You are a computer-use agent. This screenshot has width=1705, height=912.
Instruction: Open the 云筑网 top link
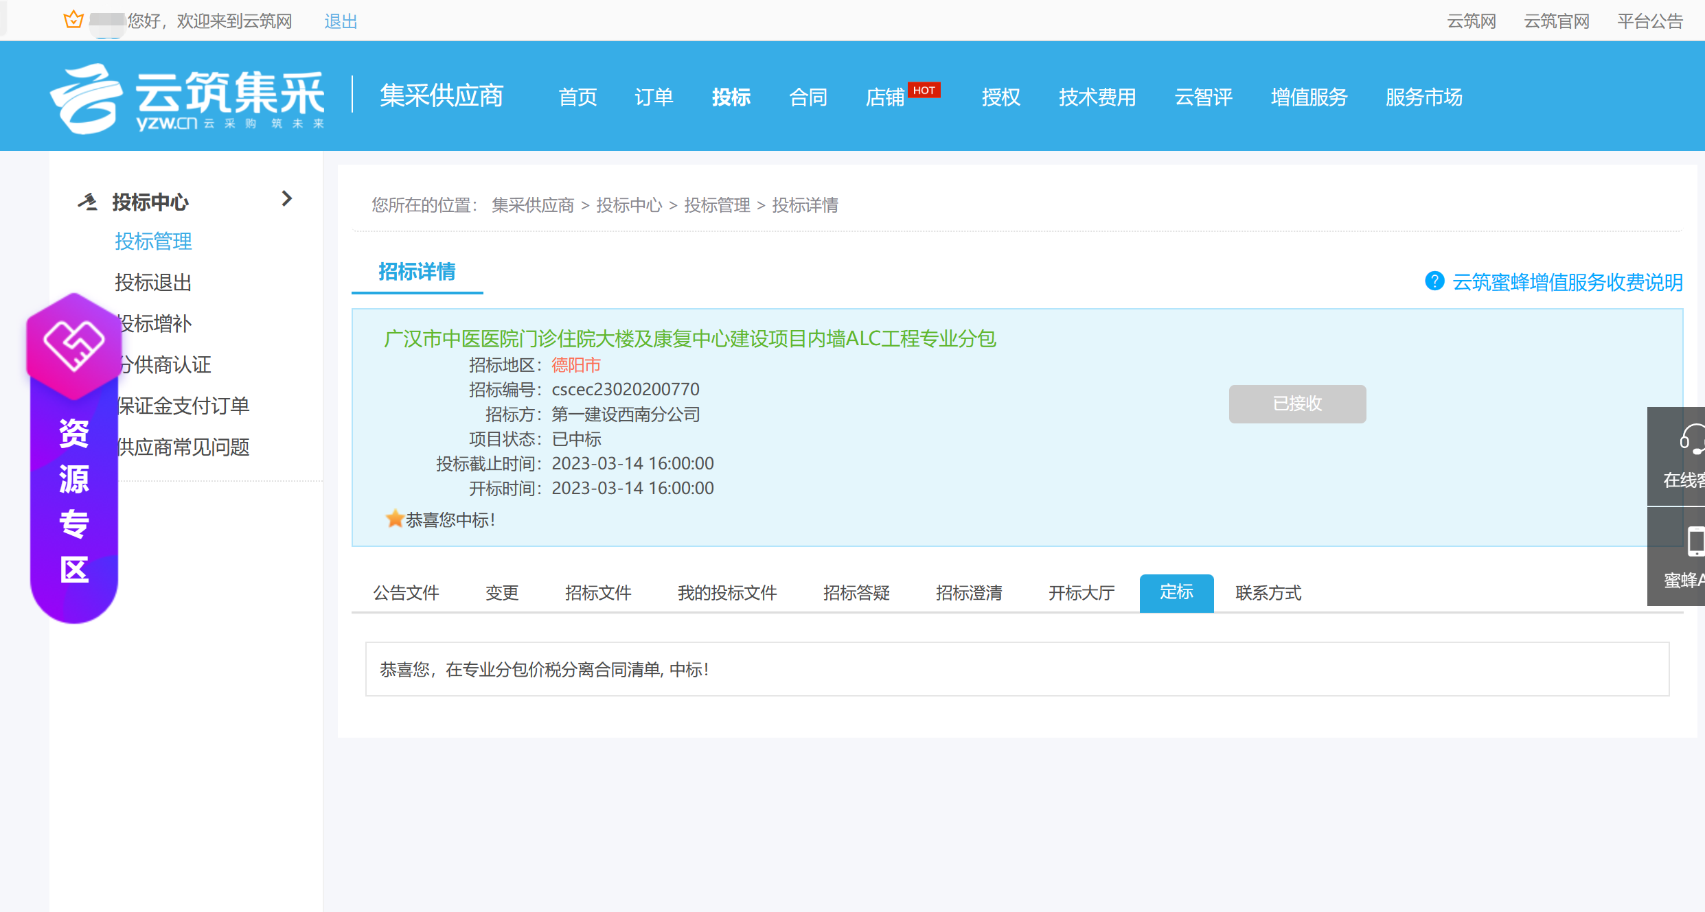tap(1472, 21)
